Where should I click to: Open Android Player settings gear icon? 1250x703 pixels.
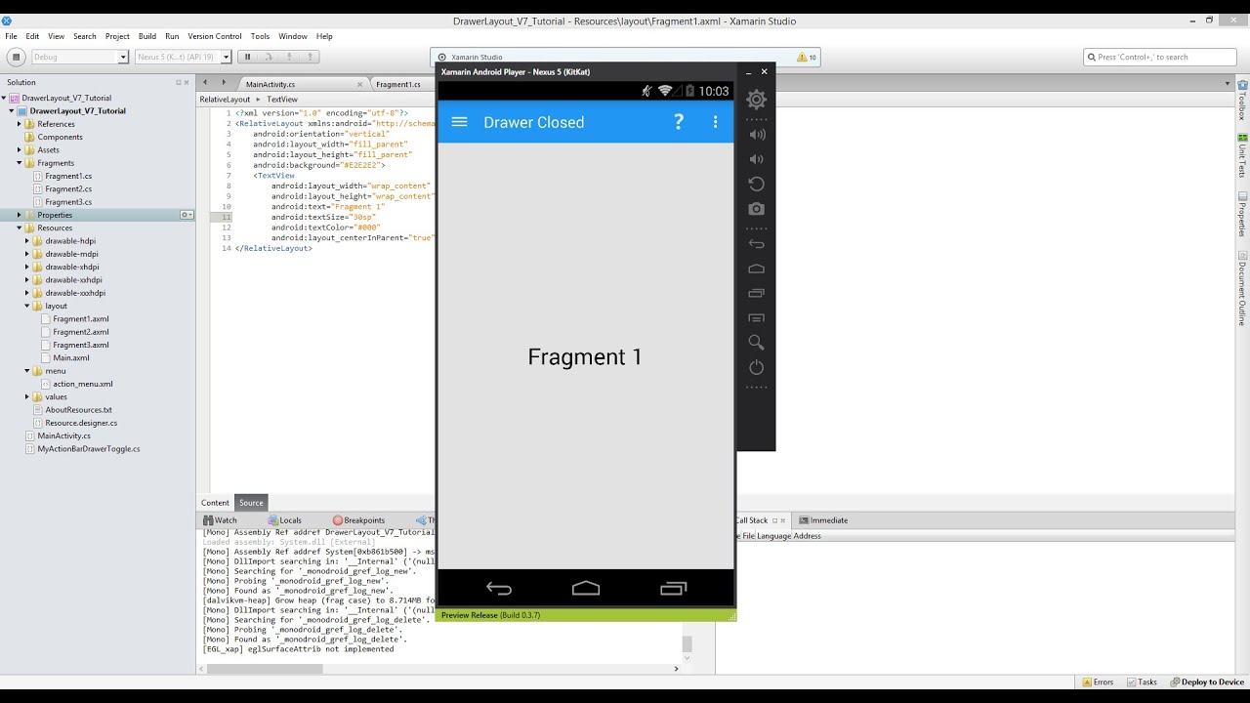click(x=756, y=99)
